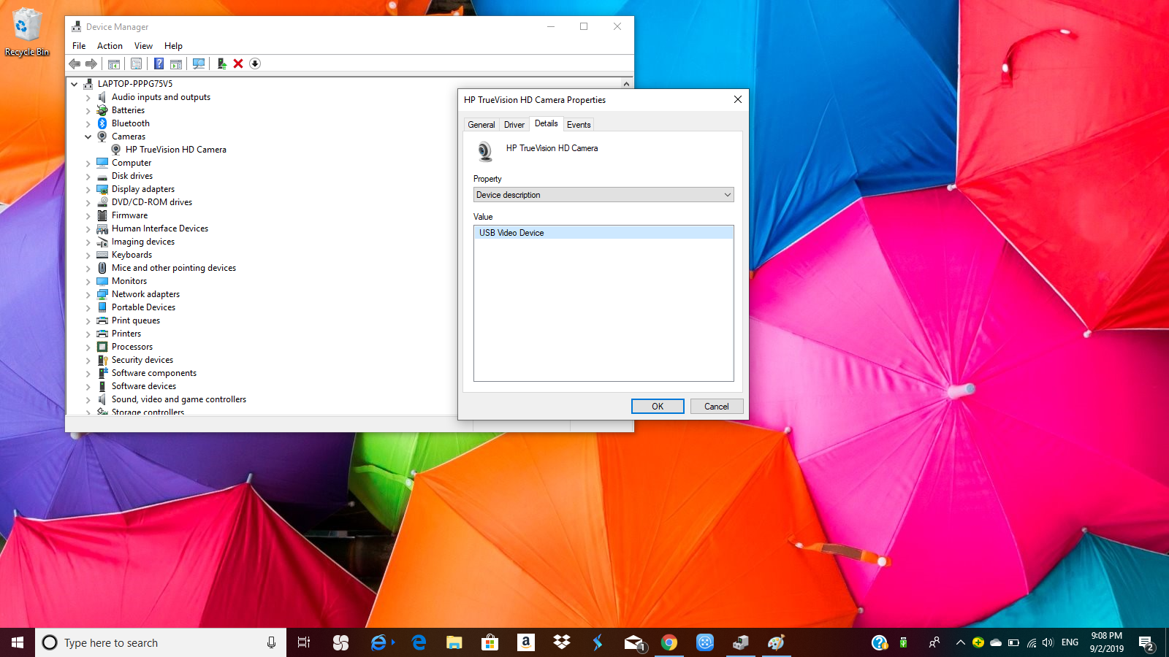Image resolution: width=1169 pixels, height=657 pixels.
Task: Open the Property dropdown showing Device description
Action: [603, 195]
